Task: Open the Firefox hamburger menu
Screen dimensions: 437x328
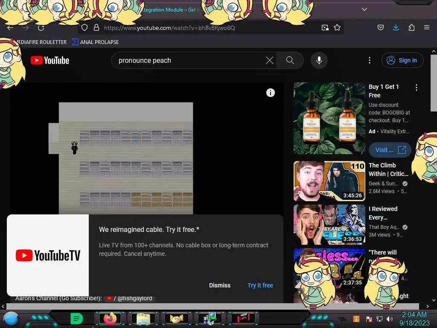Action: click(427, 27)
